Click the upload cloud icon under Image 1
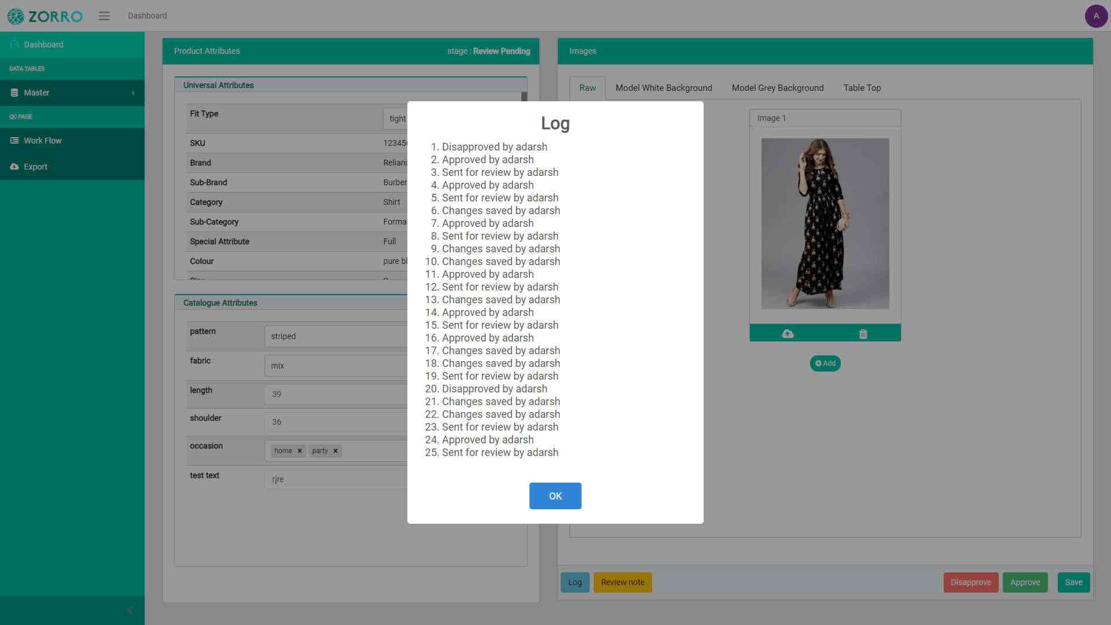This screenshot has width=1111, height=625. [x=788, y=334]
